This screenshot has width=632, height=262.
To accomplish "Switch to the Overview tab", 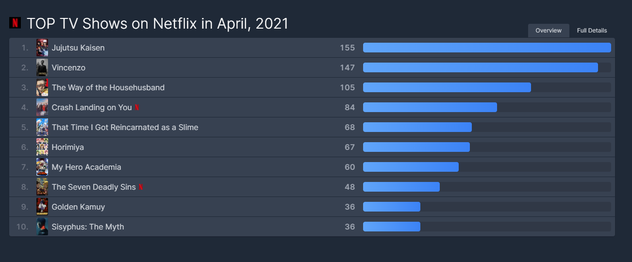I will point(549,31).
